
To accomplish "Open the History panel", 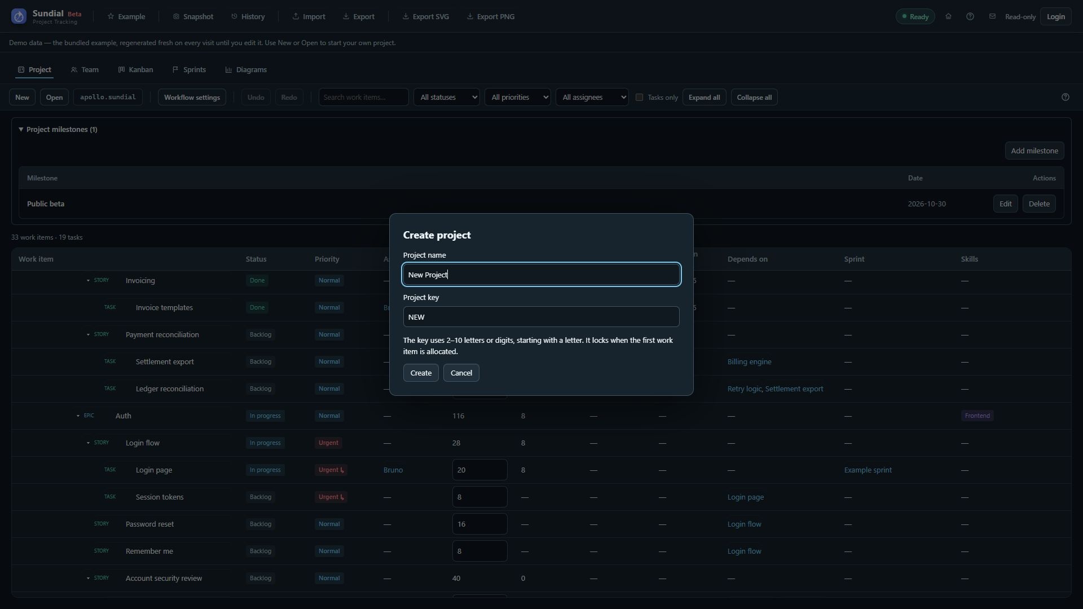I will coord(248,16).
